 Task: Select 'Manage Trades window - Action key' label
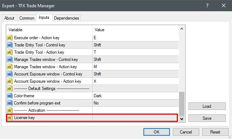tap(45, 67)
